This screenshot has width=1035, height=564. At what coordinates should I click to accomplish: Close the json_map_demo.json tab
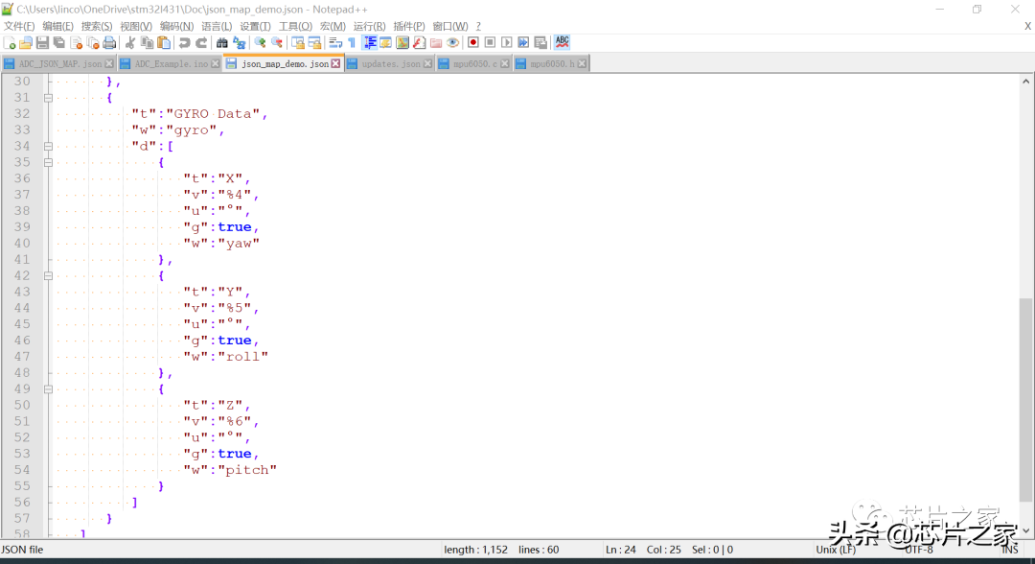coord(335,64)
